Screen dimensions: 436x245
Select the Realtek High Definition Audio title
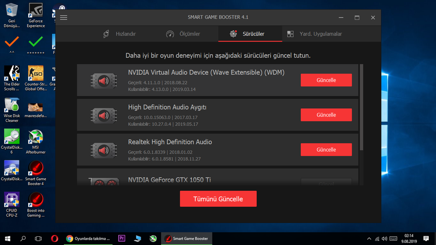[x=170, y=142]
